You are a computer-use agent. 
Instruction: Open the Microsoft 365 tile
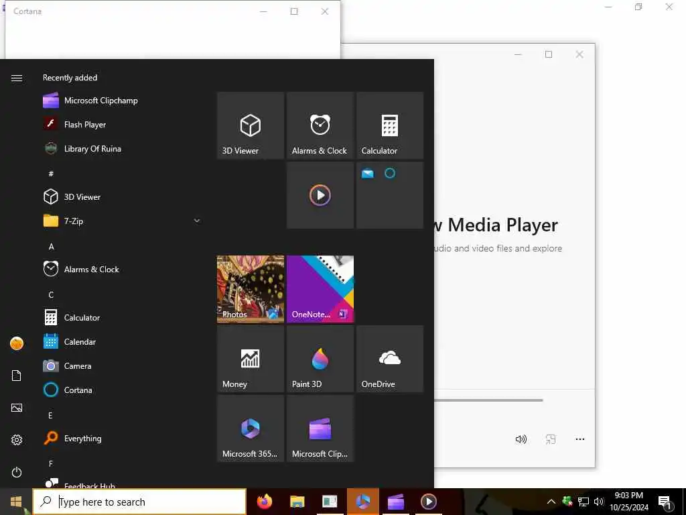pyautogui.click(x=251, y=428)
